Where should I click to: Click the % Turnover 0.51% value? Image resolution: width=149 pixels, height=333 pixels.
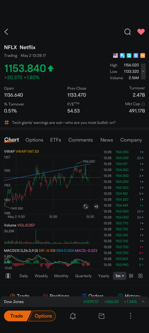click(x=10, y=111)
